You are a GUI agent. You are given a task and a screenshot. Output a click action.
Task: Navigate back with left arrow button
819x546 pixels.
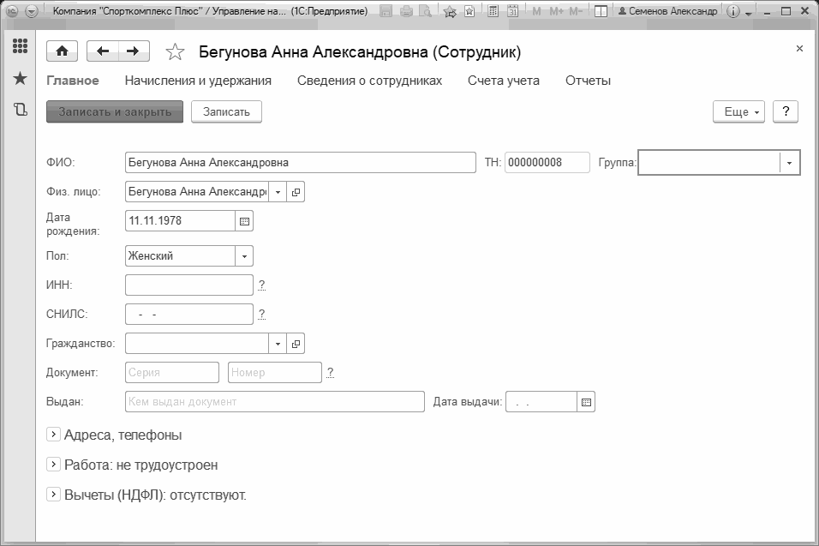pos(103,51)
